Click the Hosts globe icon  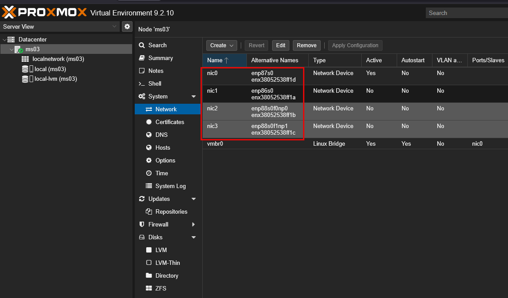coord(149,148)
